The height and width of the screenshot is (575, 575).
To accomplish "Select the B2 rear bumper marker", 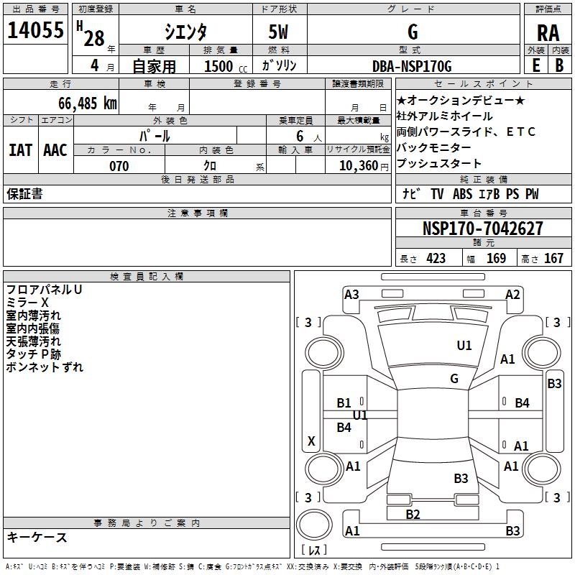I will (x=413, y=514).
